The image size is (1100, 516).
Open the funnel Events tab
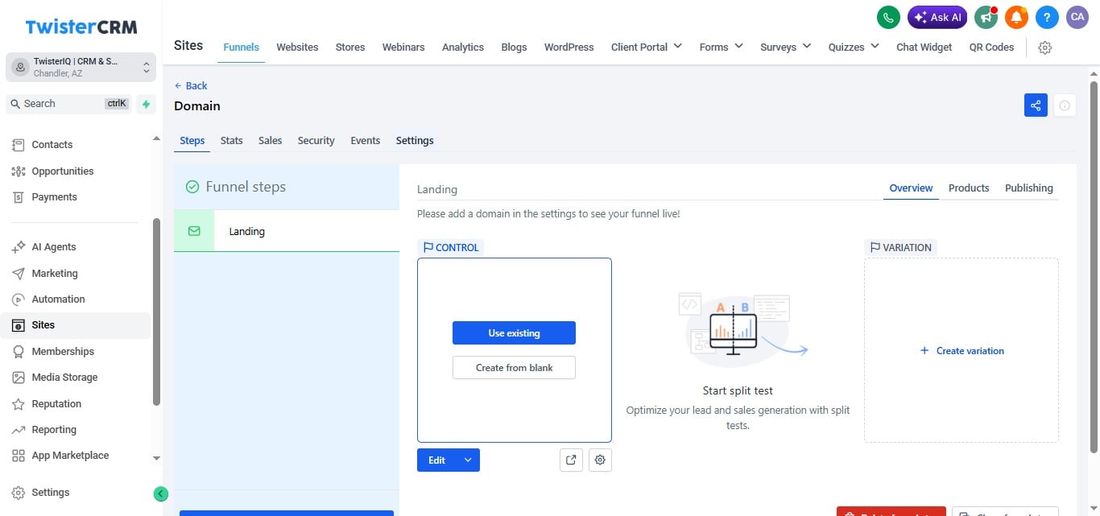(x=366, y=141)
